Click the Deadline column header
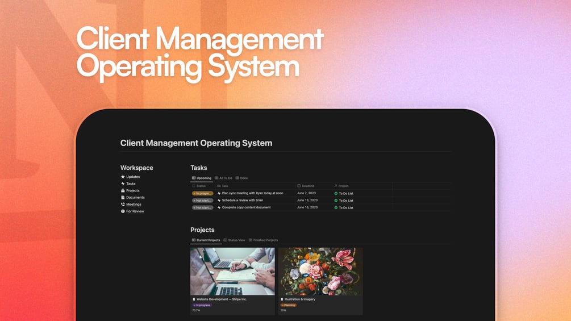The image size is (571, 321). 306,186
